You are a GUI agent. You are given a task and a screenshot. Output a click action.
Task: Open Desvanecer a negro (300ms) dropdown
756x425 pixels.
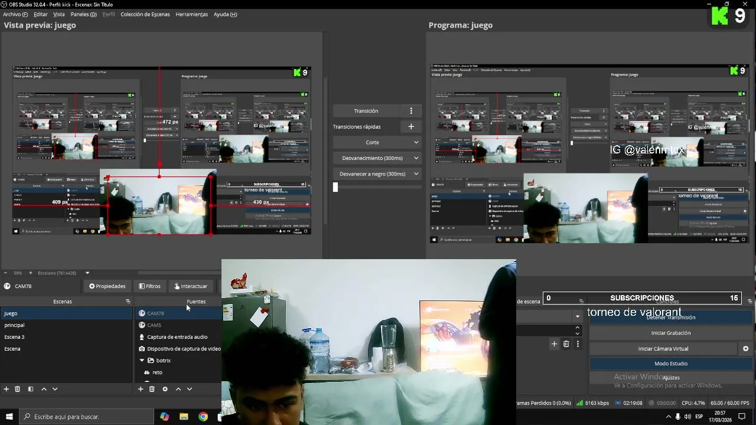click(377, 174)
